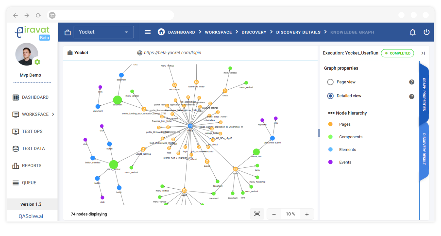Click the https://beta.yocket.com/login URL text
The width and height of the screenshot is (441, 236).
pos(172,53)
